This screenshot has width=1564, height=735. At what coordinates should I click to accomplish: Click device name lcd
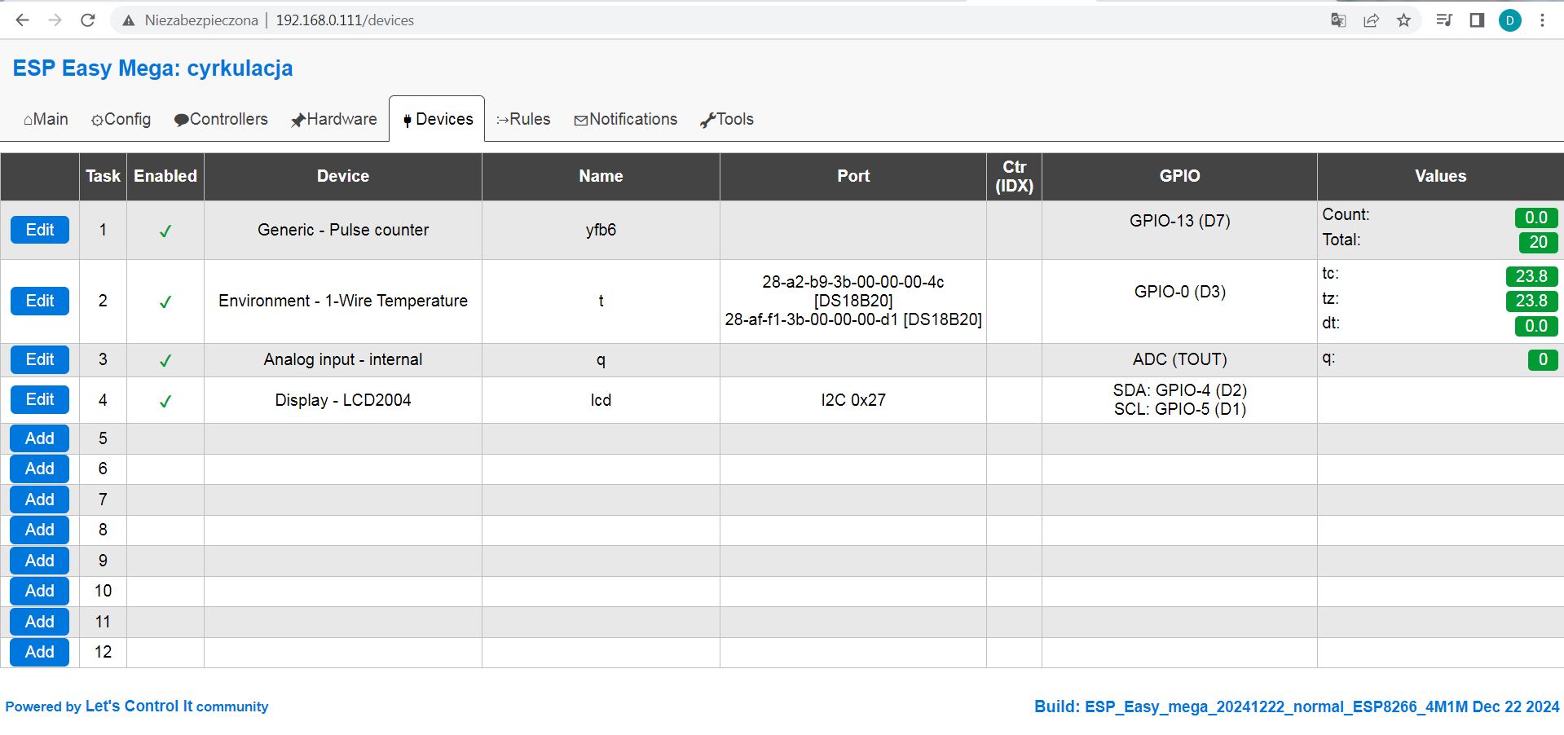coord(601,400)
